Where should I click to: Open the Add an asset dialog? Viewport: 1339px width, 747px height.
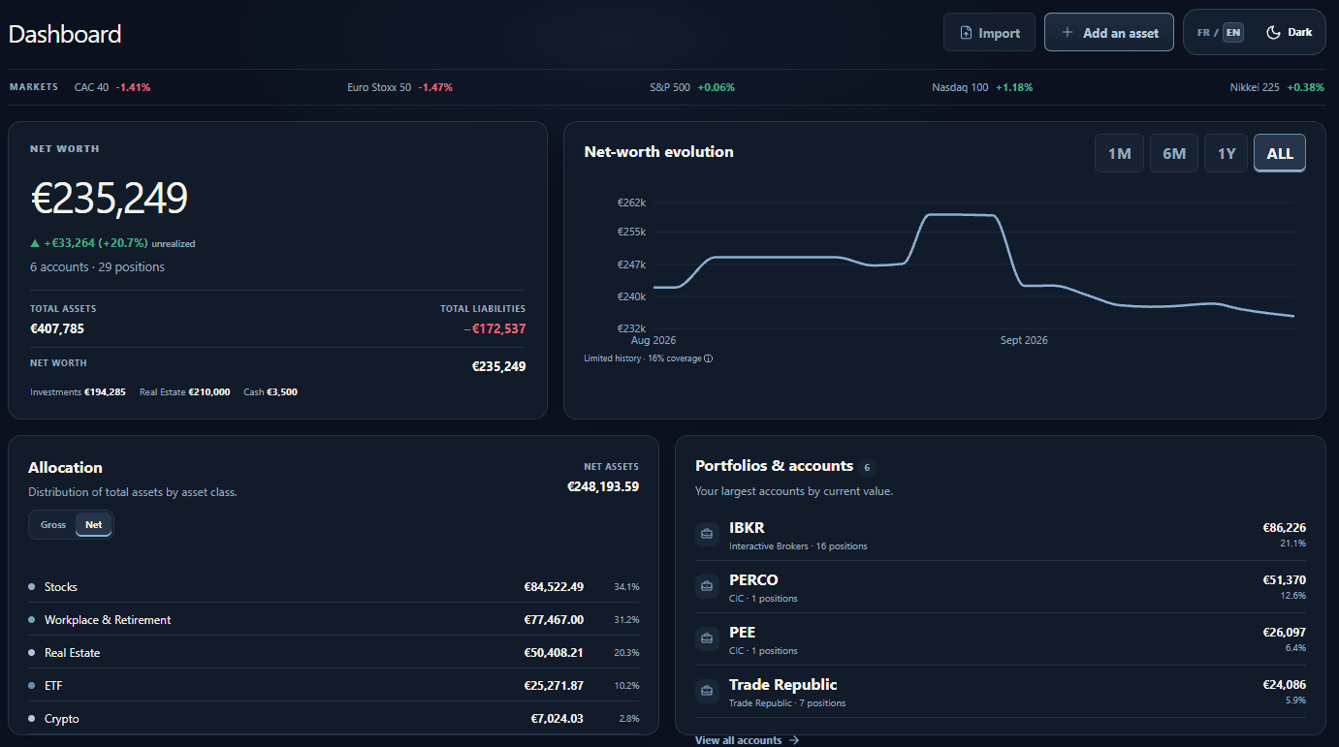tap(1109, 33)
